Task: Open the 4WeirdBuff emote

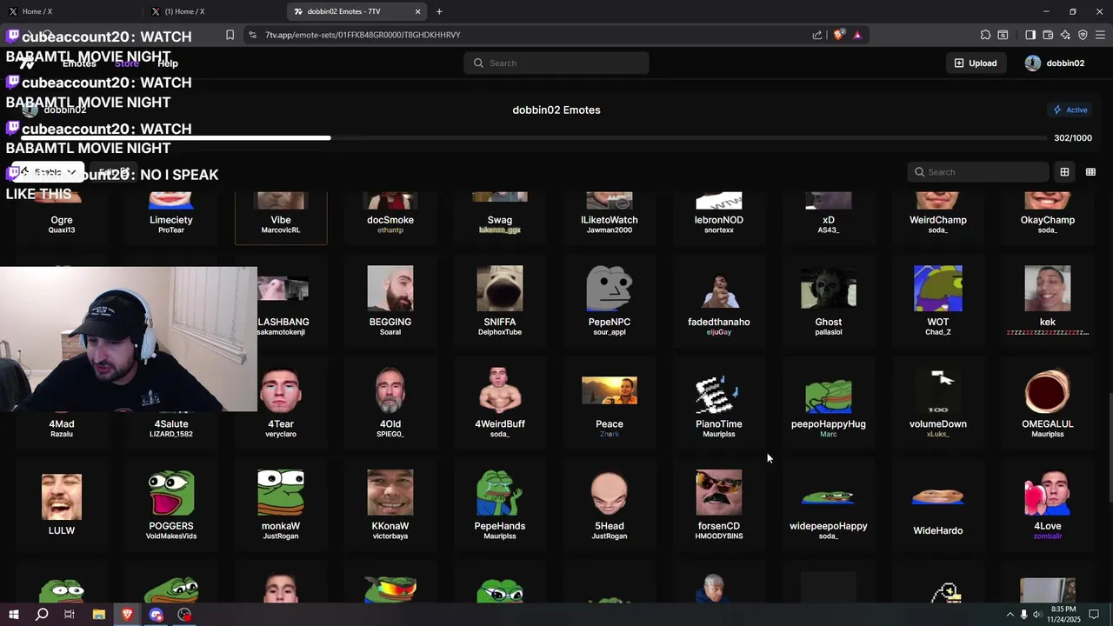Action: click(500, 403)
